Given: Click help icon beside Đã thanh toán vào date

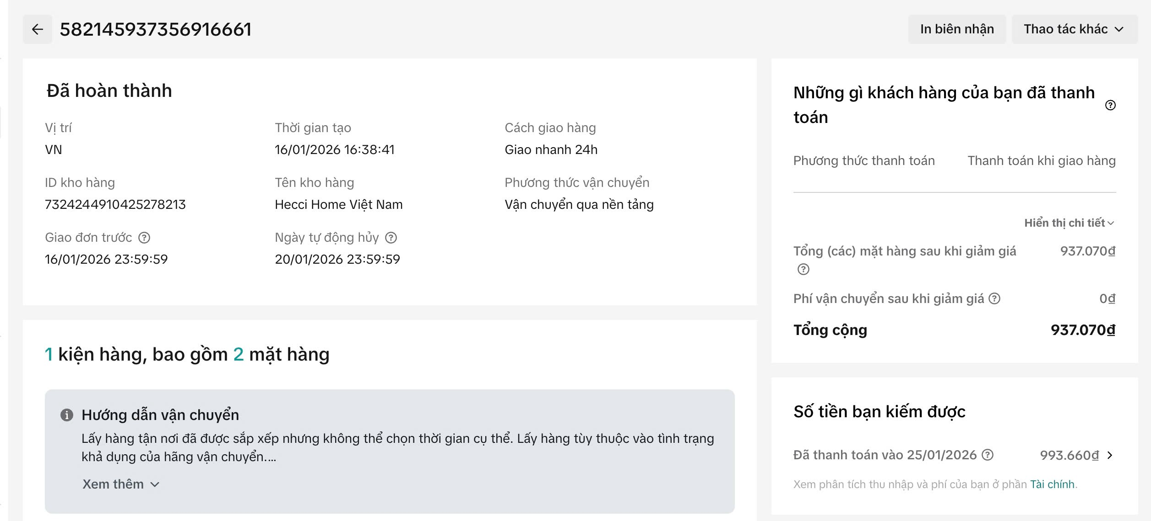Looking at the screenshot, I should coord(988,455).
